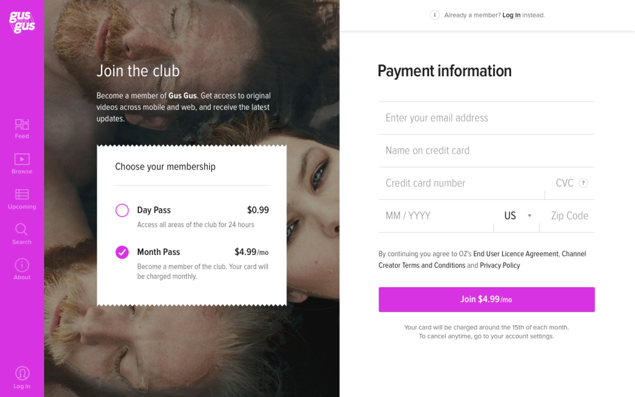Click the info icon beside Already a member
Image resolution: width=635 pixels, height=397 pixels.
[435, 15]
